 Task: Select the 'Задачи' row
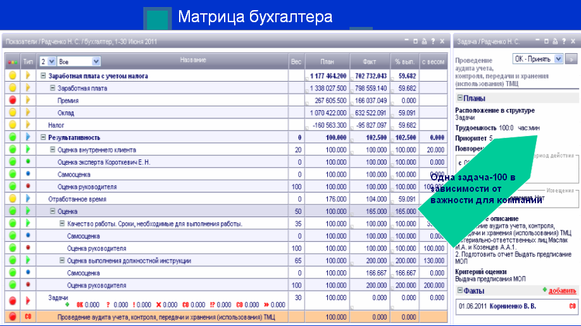pos(226,301)
